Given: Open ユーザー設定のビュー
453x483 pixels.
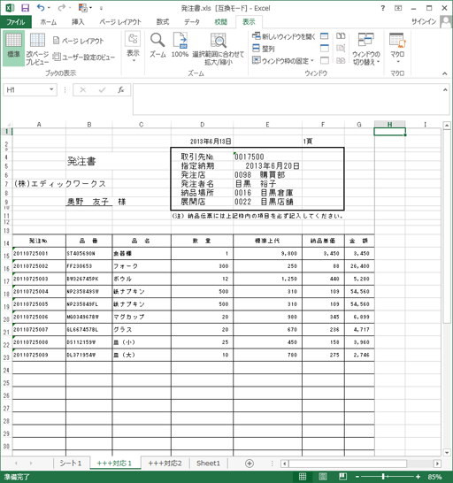Looking at the screenshot, I should coord(83,57).
